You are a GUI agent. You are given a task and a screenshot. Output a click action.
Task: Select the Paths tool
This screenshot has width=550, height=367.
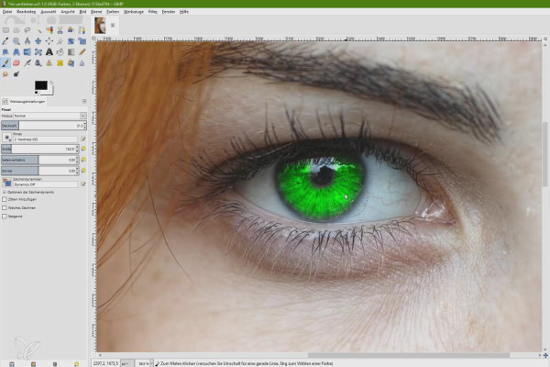pyautogui.click(x=82, y=30)
